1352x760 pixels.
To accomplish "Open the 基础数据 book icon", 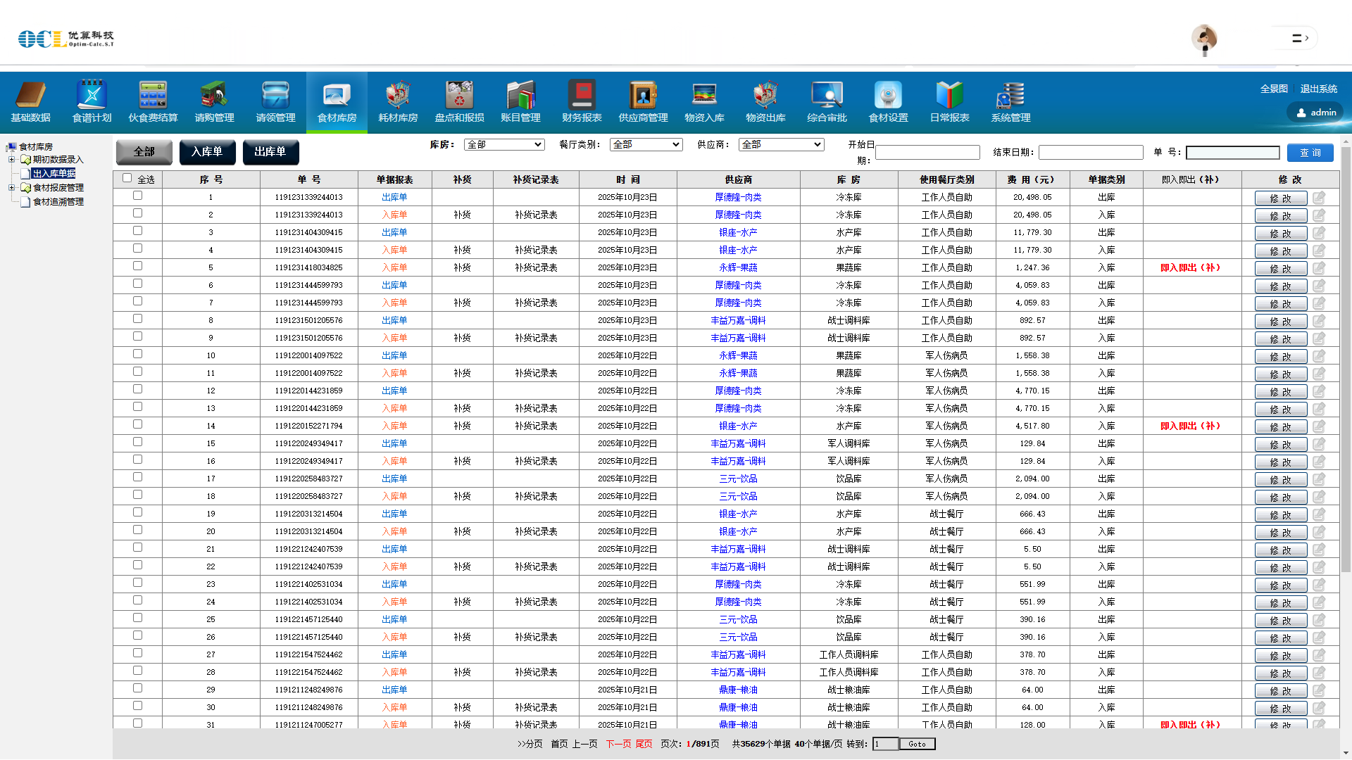I will pos(30,95).
